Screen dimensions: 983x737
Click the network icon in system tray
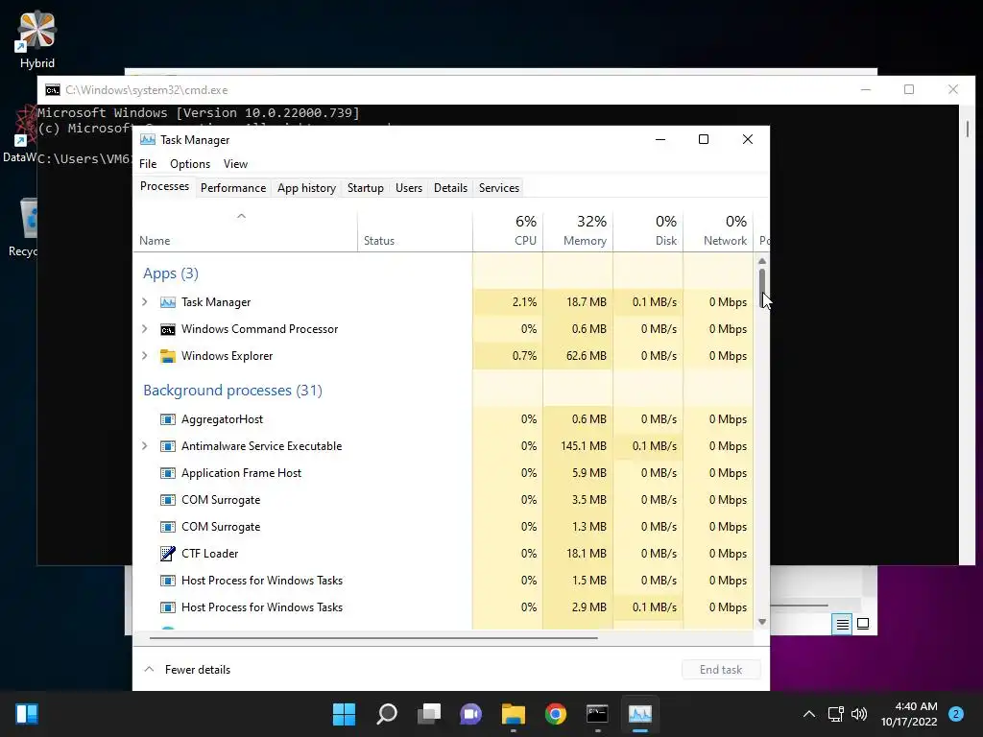[836, 714]
